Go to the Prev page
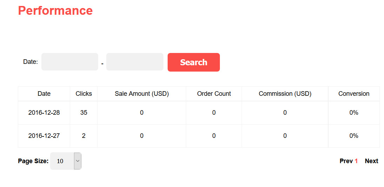 pyautogui.click(x=346, y=161)
